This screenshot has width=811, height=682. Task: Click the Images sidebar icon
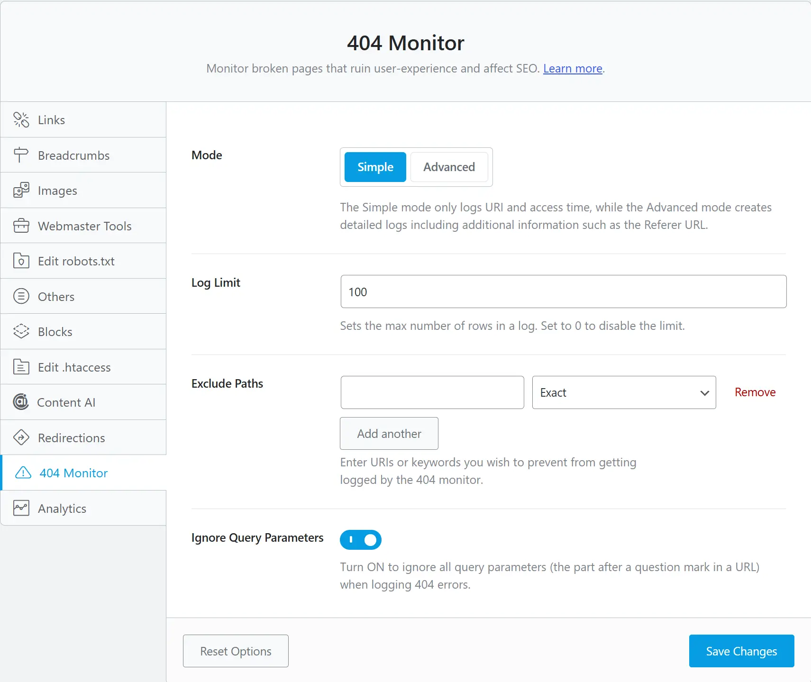point(21,191)
